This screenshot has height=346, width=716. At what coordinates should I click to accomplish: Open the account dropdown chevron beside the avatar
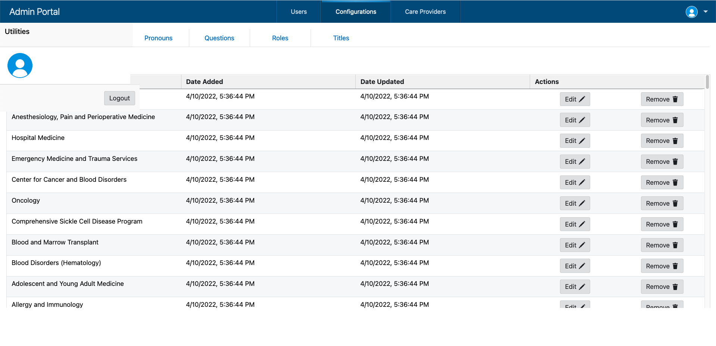click(x=706, y=12)
